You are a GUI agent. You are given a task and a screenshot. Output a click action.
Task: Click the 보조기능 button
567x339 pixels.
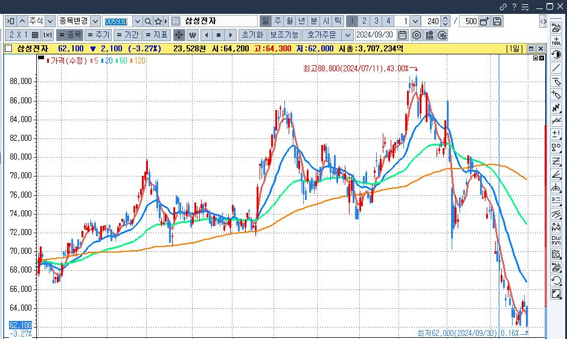coord(284,35)
